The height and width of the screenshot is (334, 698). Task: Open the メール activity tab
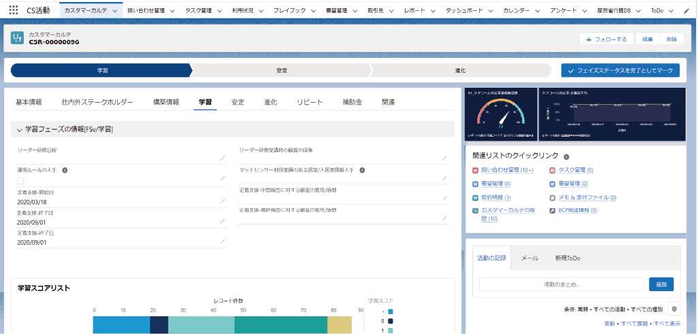coord(530,258)
